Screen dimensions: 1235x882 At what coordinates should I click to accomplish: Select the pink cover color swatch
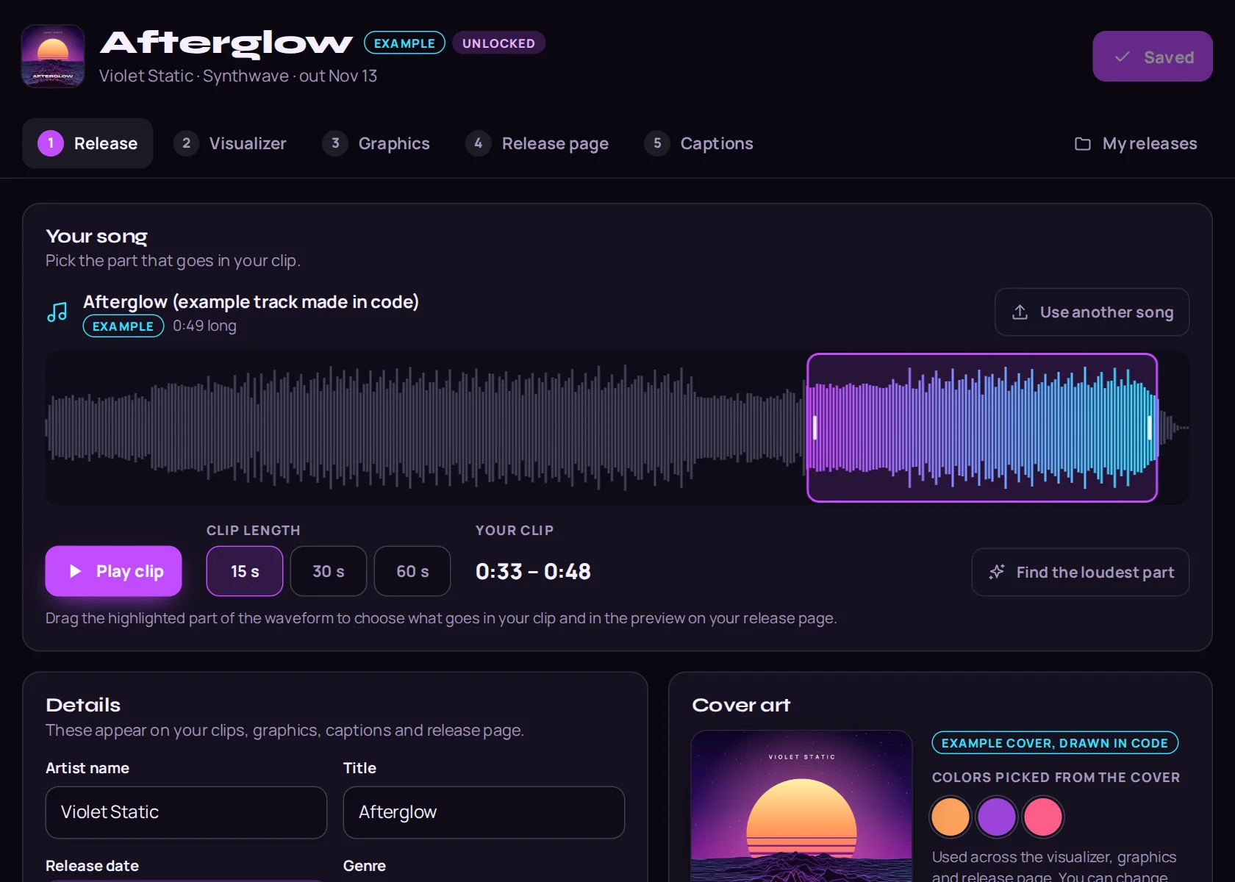(x=1043, y=817)
